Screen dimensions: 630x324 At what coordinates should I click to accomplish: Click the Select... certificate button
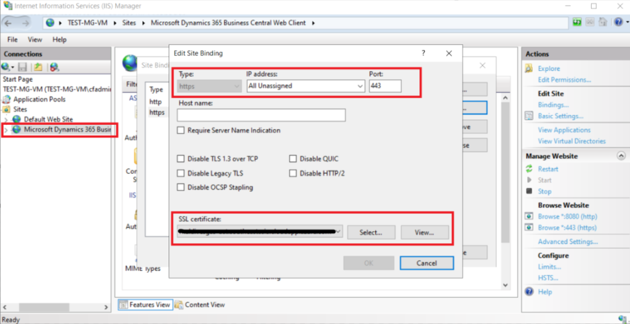pos(371,232)
